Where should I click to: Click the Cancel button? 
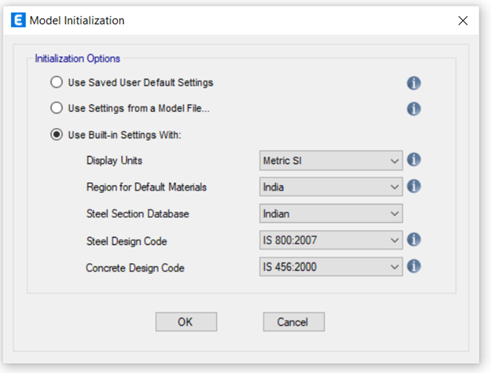293,322
